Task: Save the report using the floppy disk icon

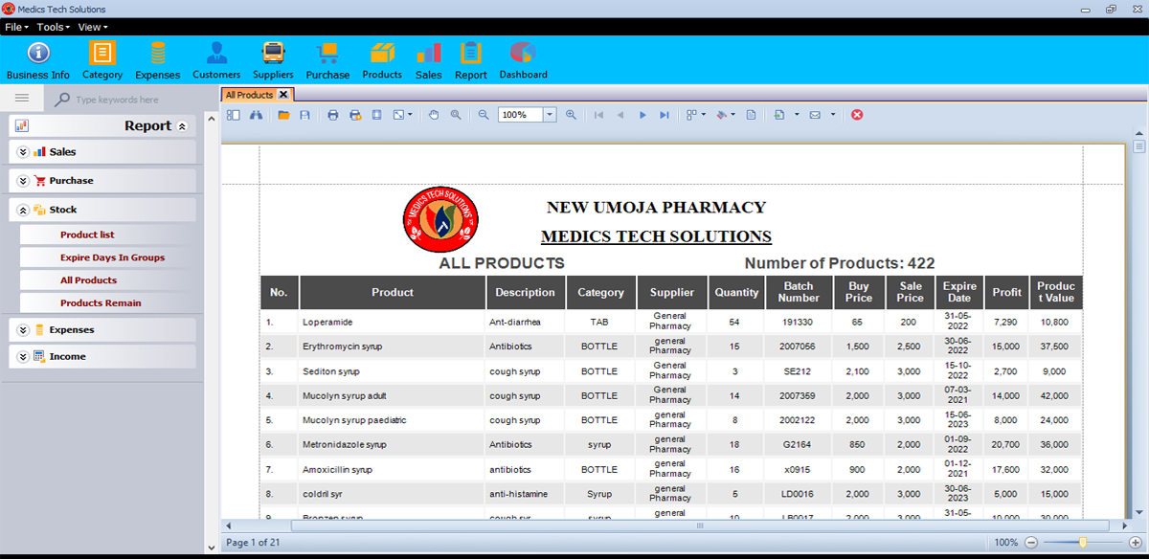Action: click(x=304, y=115)
